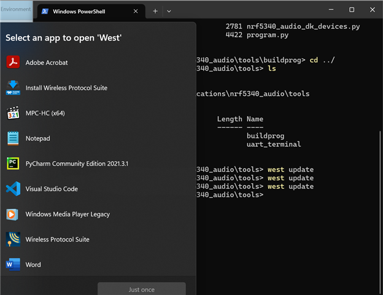The width and height of the screenshot is (383, 295).
Task: Maximize the PowerShell terminal window
Action: click(352, 10)
